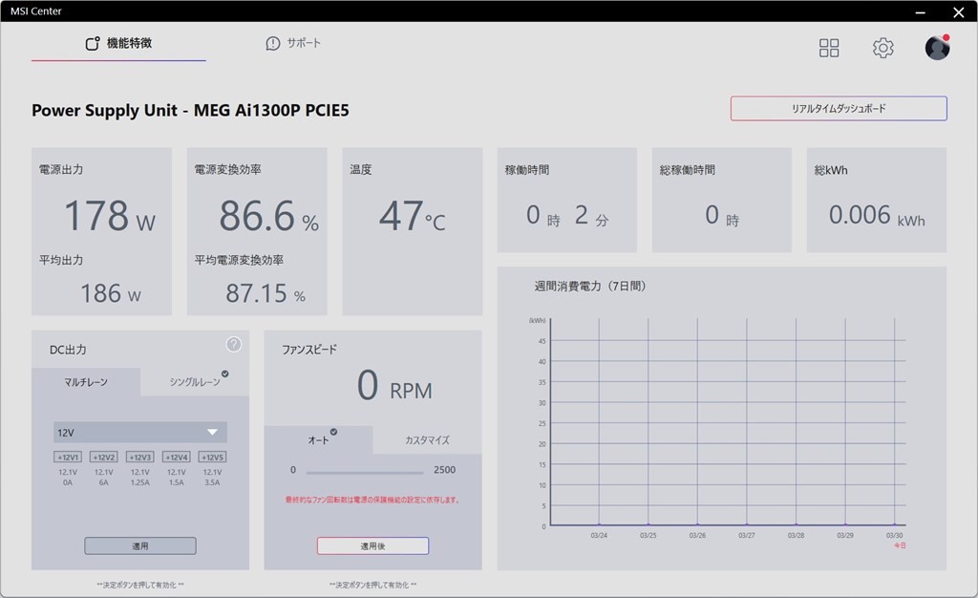Click the 総稼働時間 card label

(x=688, y=170)
